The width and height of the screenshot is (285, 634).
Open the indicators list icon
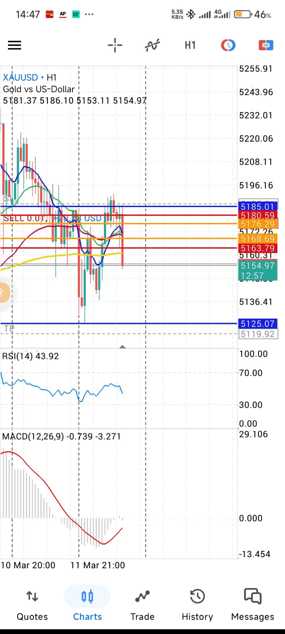pos(152,45)
